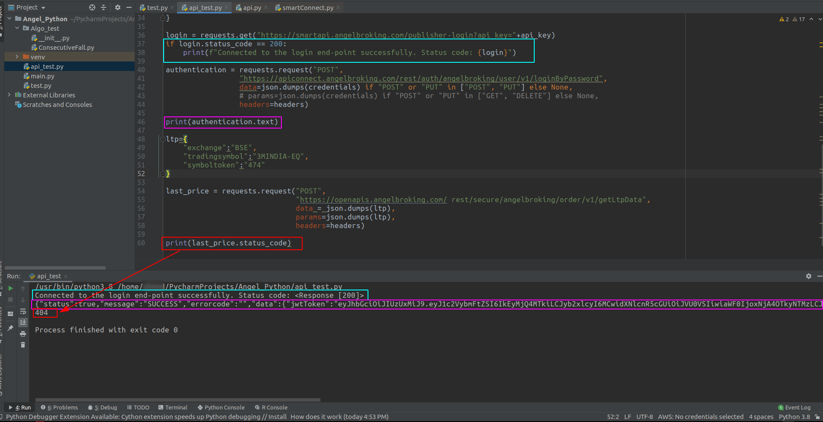Click the Install link in status bar
The width and height of the screenshot is (823, 422).
pos(278,417)
